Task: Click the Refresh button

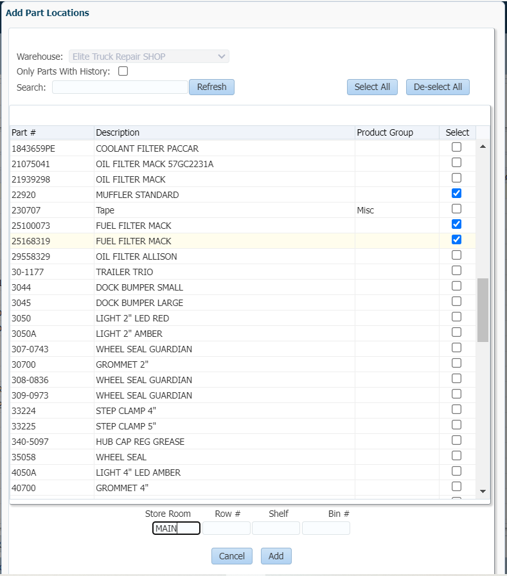Action: [x=211, y=87]
